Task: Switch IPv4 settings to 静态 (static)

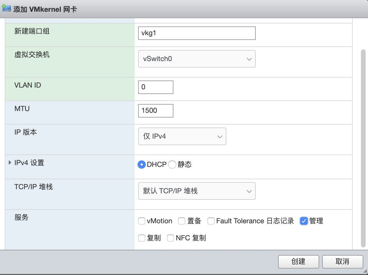Action: pyautogui.click(x=172, y=165)
